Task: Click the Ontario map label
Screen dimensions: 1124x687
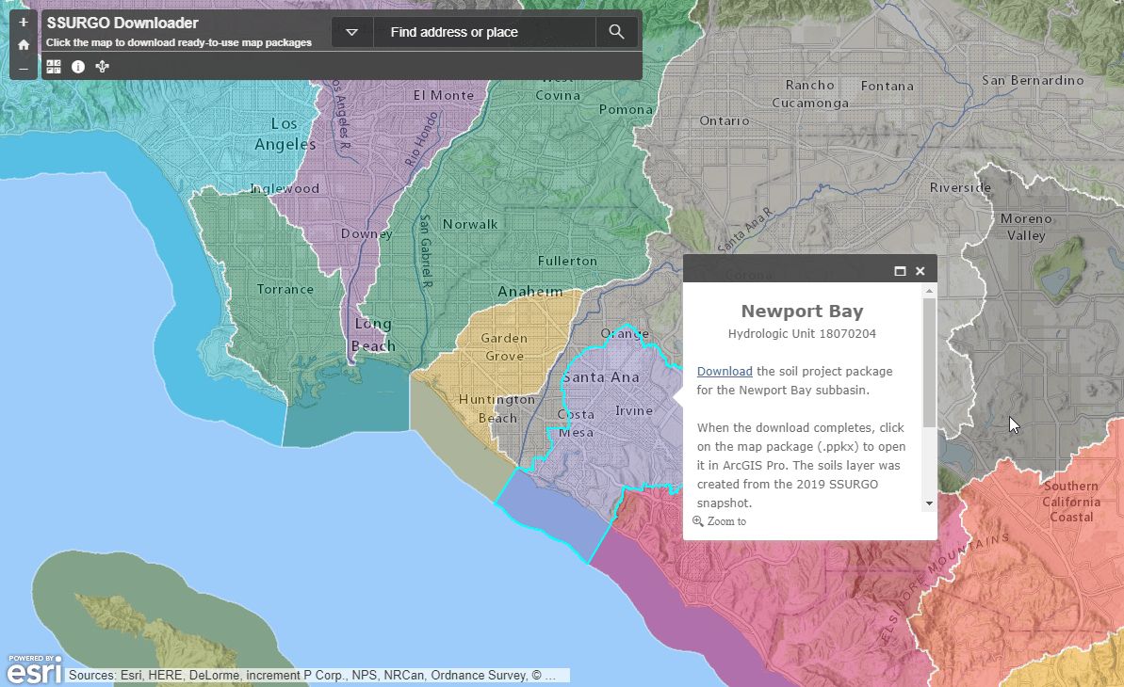Action: click(725, 120)
